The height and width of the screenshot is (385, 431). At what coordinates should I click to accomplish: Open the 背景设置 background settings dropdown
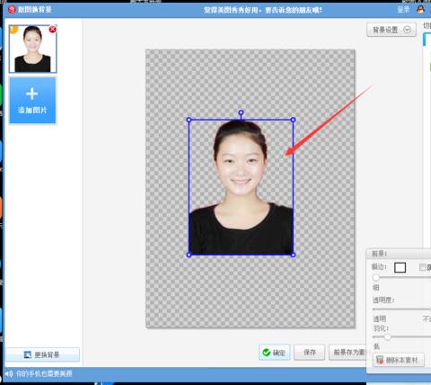[391, 30]
